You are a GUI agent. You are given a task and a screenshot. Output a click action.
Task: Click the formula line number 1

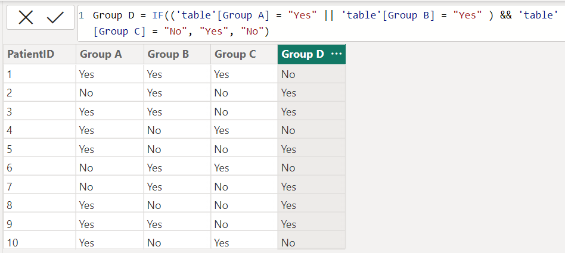82,15
